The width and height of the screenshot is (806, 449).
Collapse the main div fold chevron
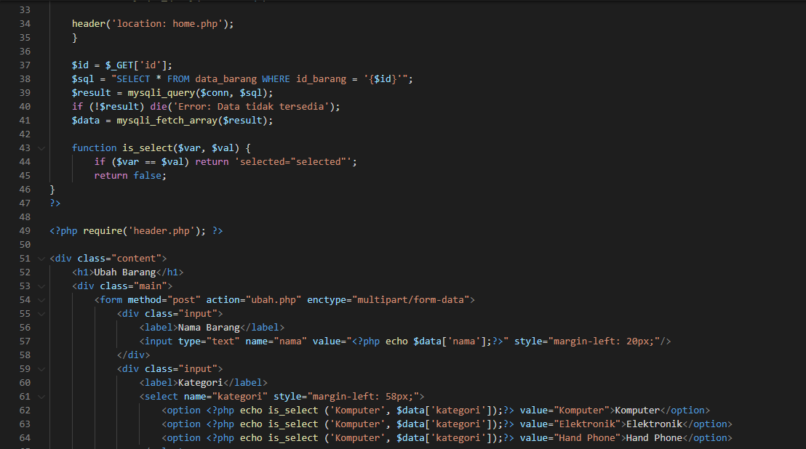pos(41,286)
